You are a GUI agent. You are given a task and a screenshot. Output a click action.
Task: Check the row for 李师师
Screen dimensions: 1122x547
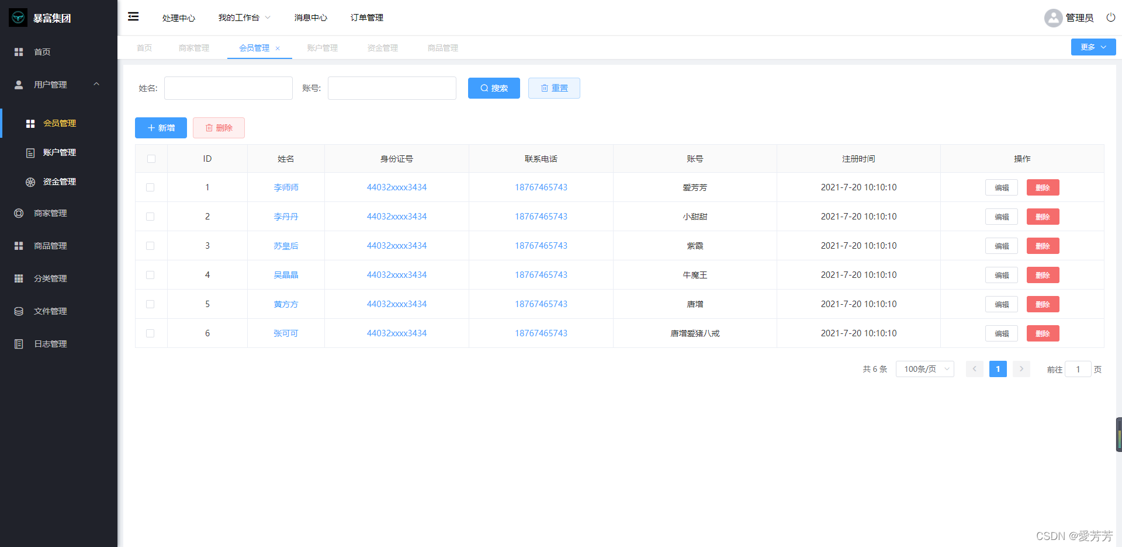click(x=150, y=187)
